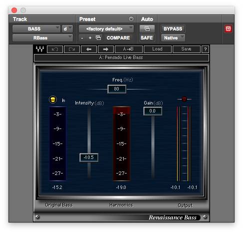Open help with the question mark button
The width and height of the screenshot is (243, 233).
(x=205, y=49)
